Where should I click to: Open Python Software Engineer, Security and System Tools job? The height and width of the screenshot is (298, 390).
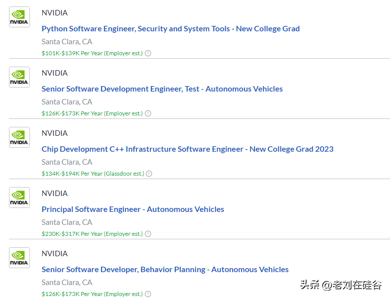pos(170,29)
